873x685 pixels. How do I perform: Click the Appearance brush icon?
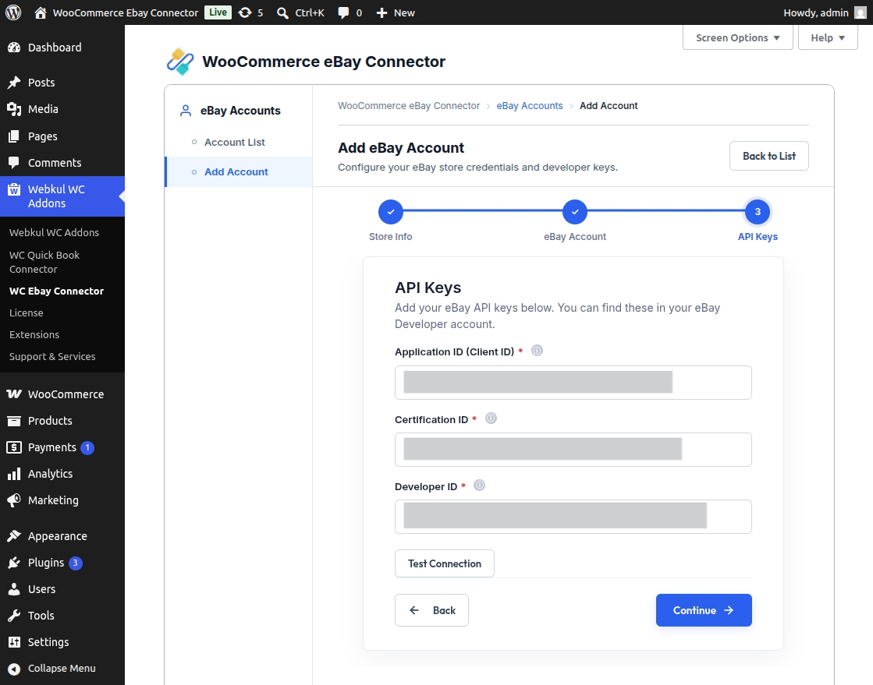click(14, 537)
